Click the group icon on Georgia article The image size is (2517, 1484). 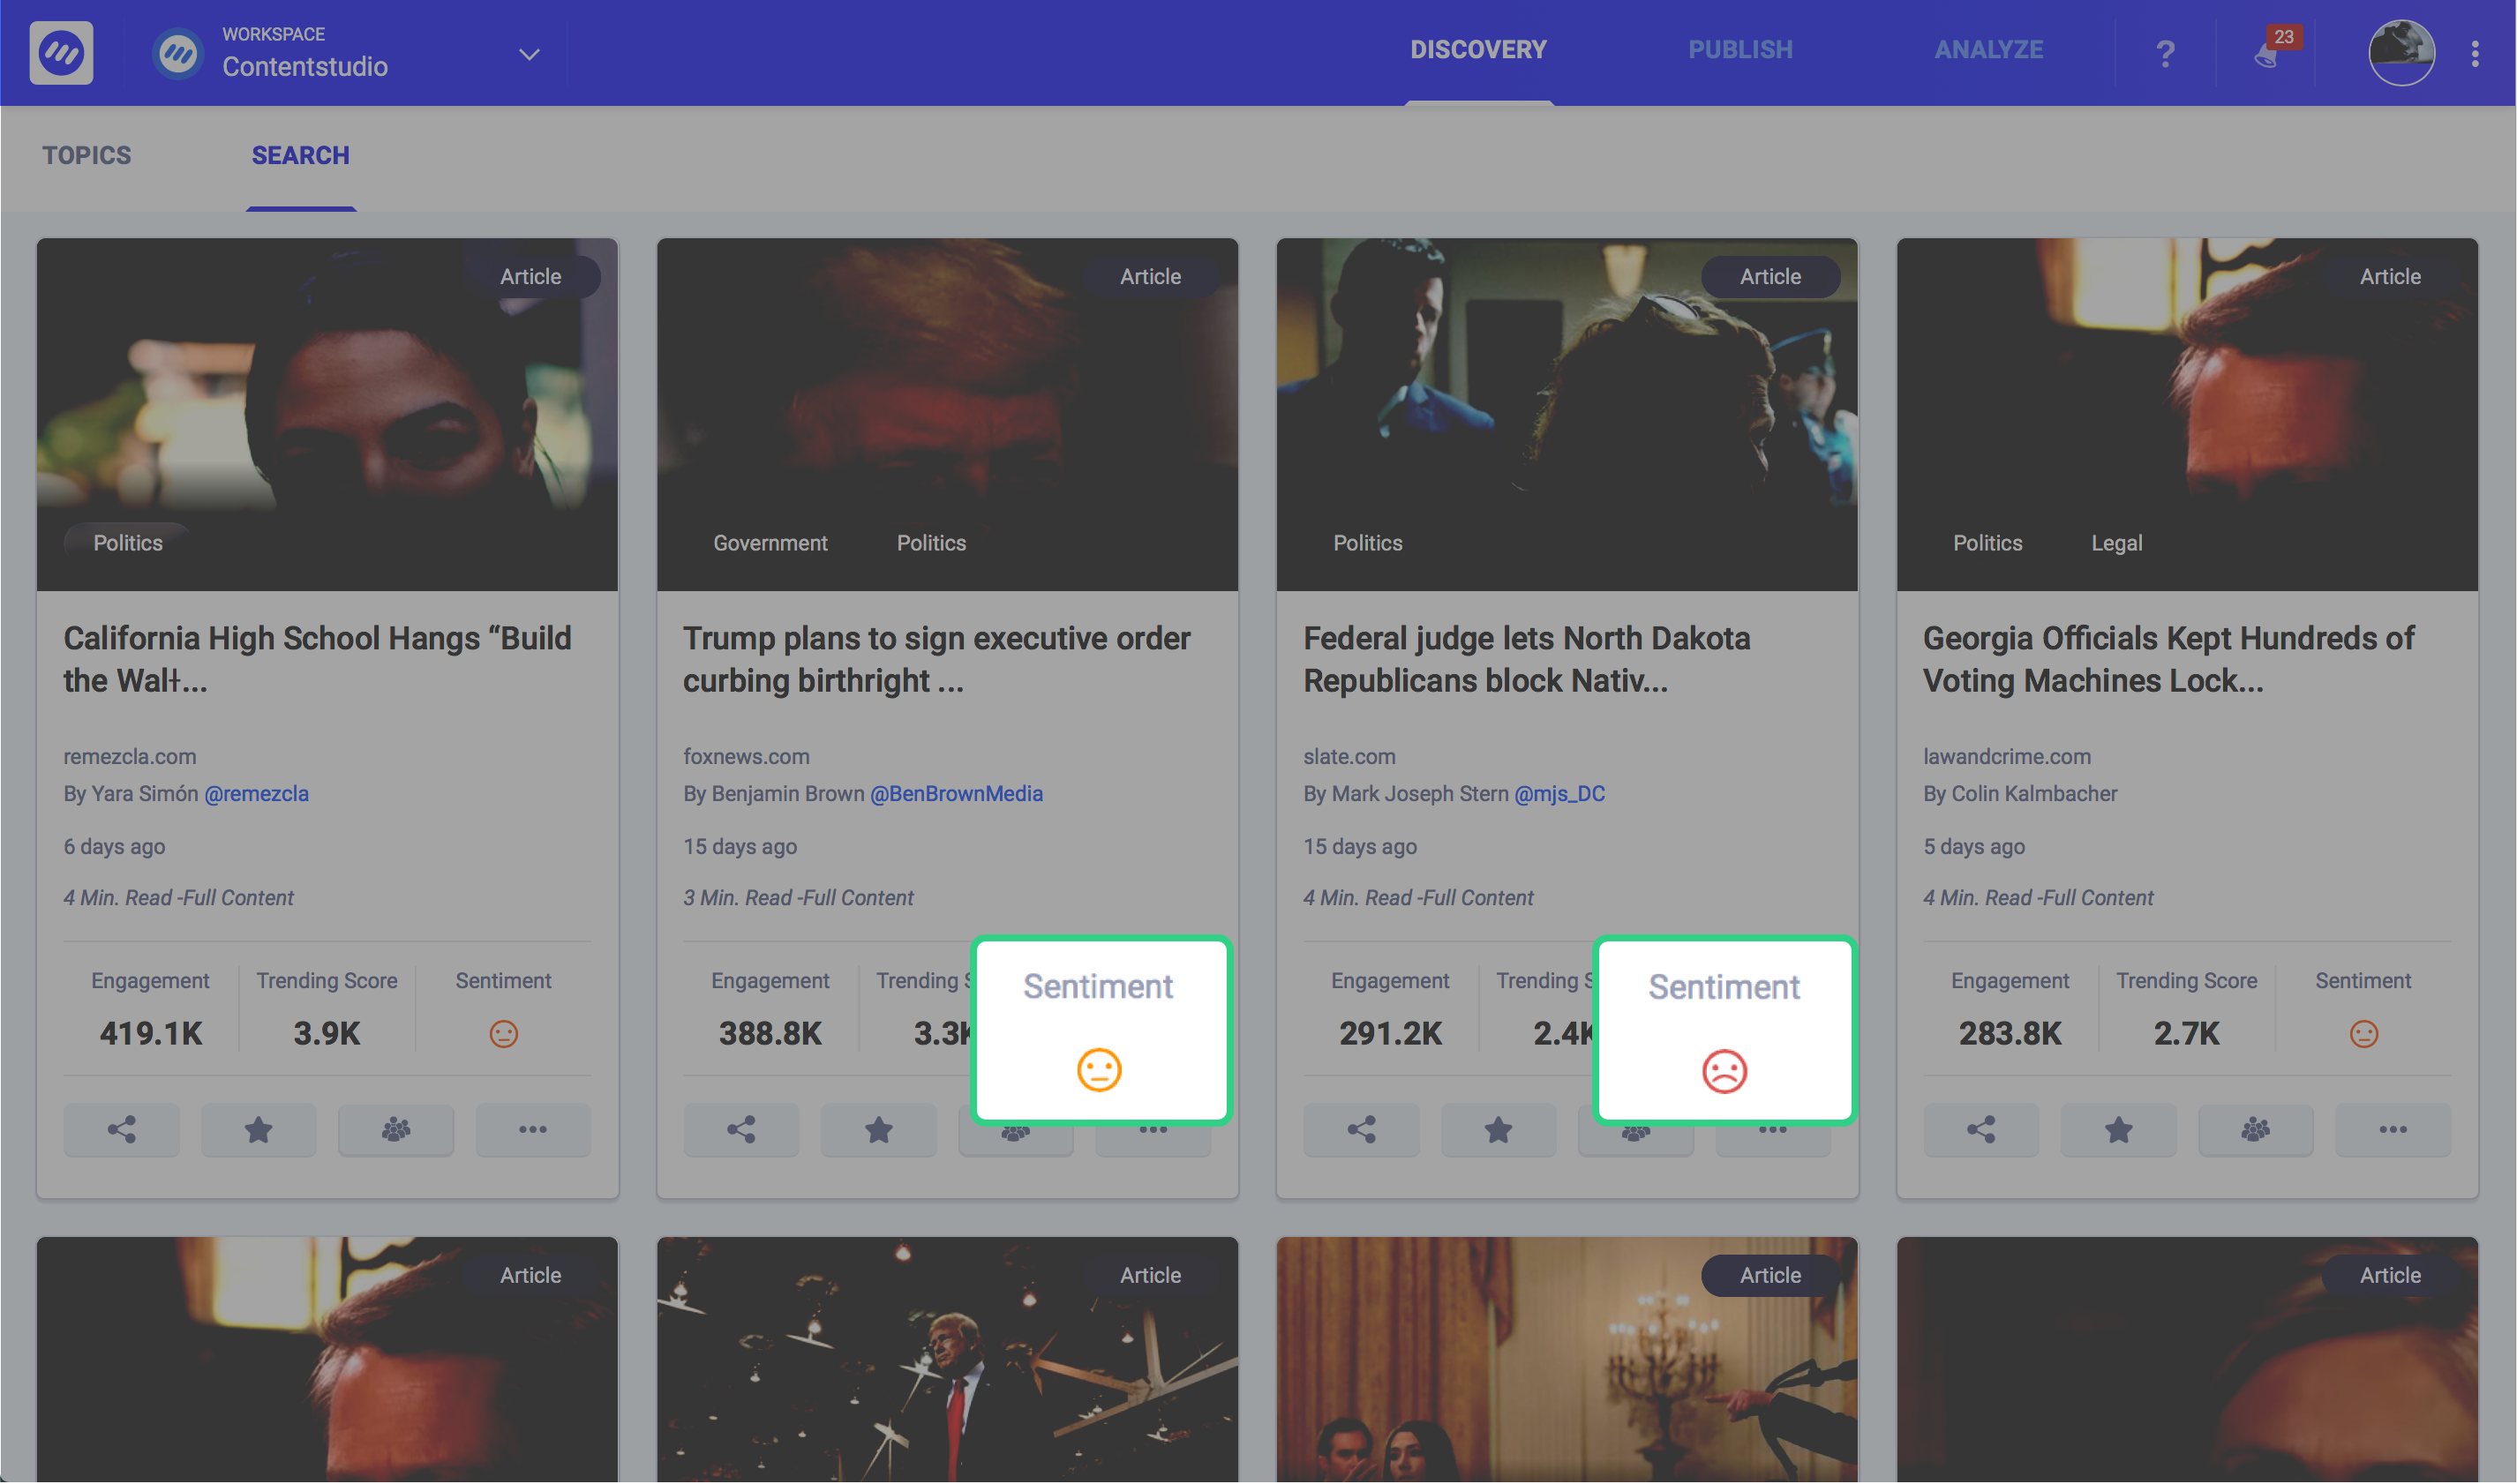(2255, 1130)
